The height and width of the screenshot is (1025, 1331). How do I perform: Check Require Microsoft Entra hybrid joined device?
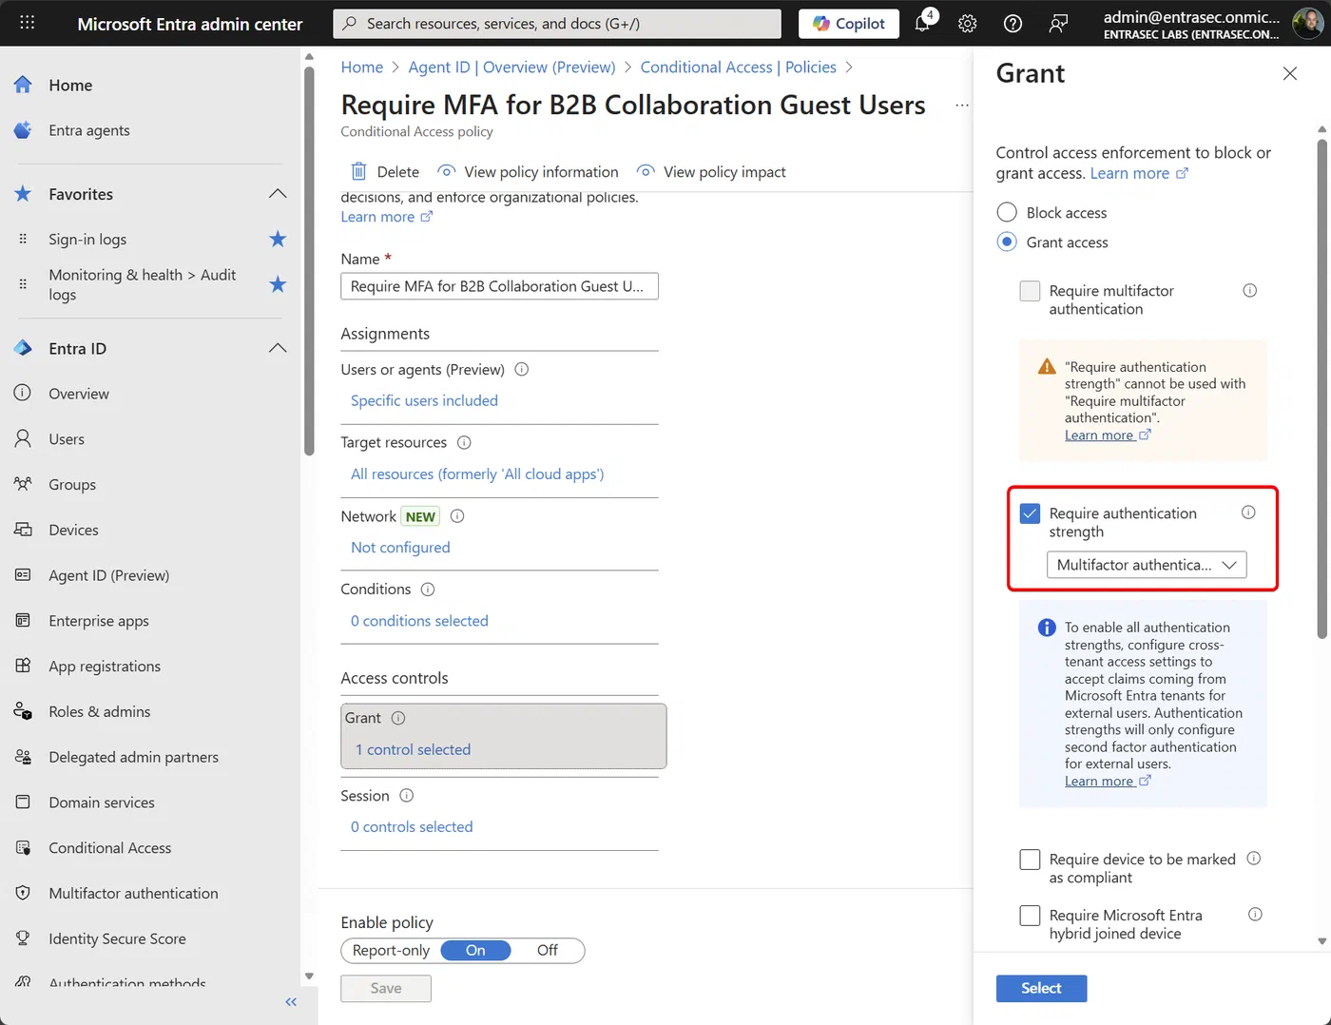coord(1030,916)
